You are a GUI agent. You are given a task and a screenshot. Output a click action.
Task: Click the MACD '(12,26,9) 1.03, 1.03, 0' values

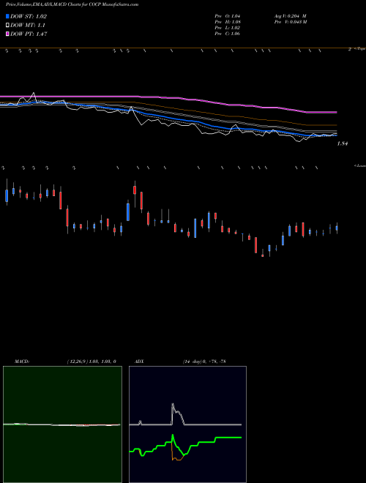tap(91, 362)
